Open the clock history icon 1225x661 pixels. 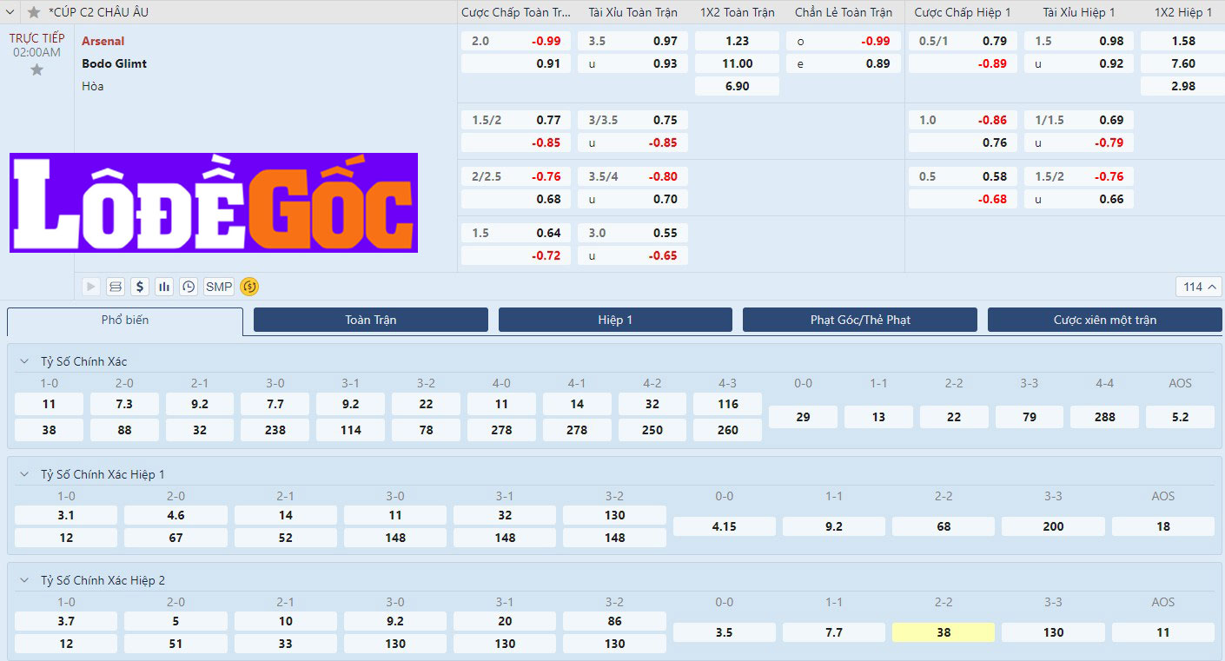[x=189, y=287]
